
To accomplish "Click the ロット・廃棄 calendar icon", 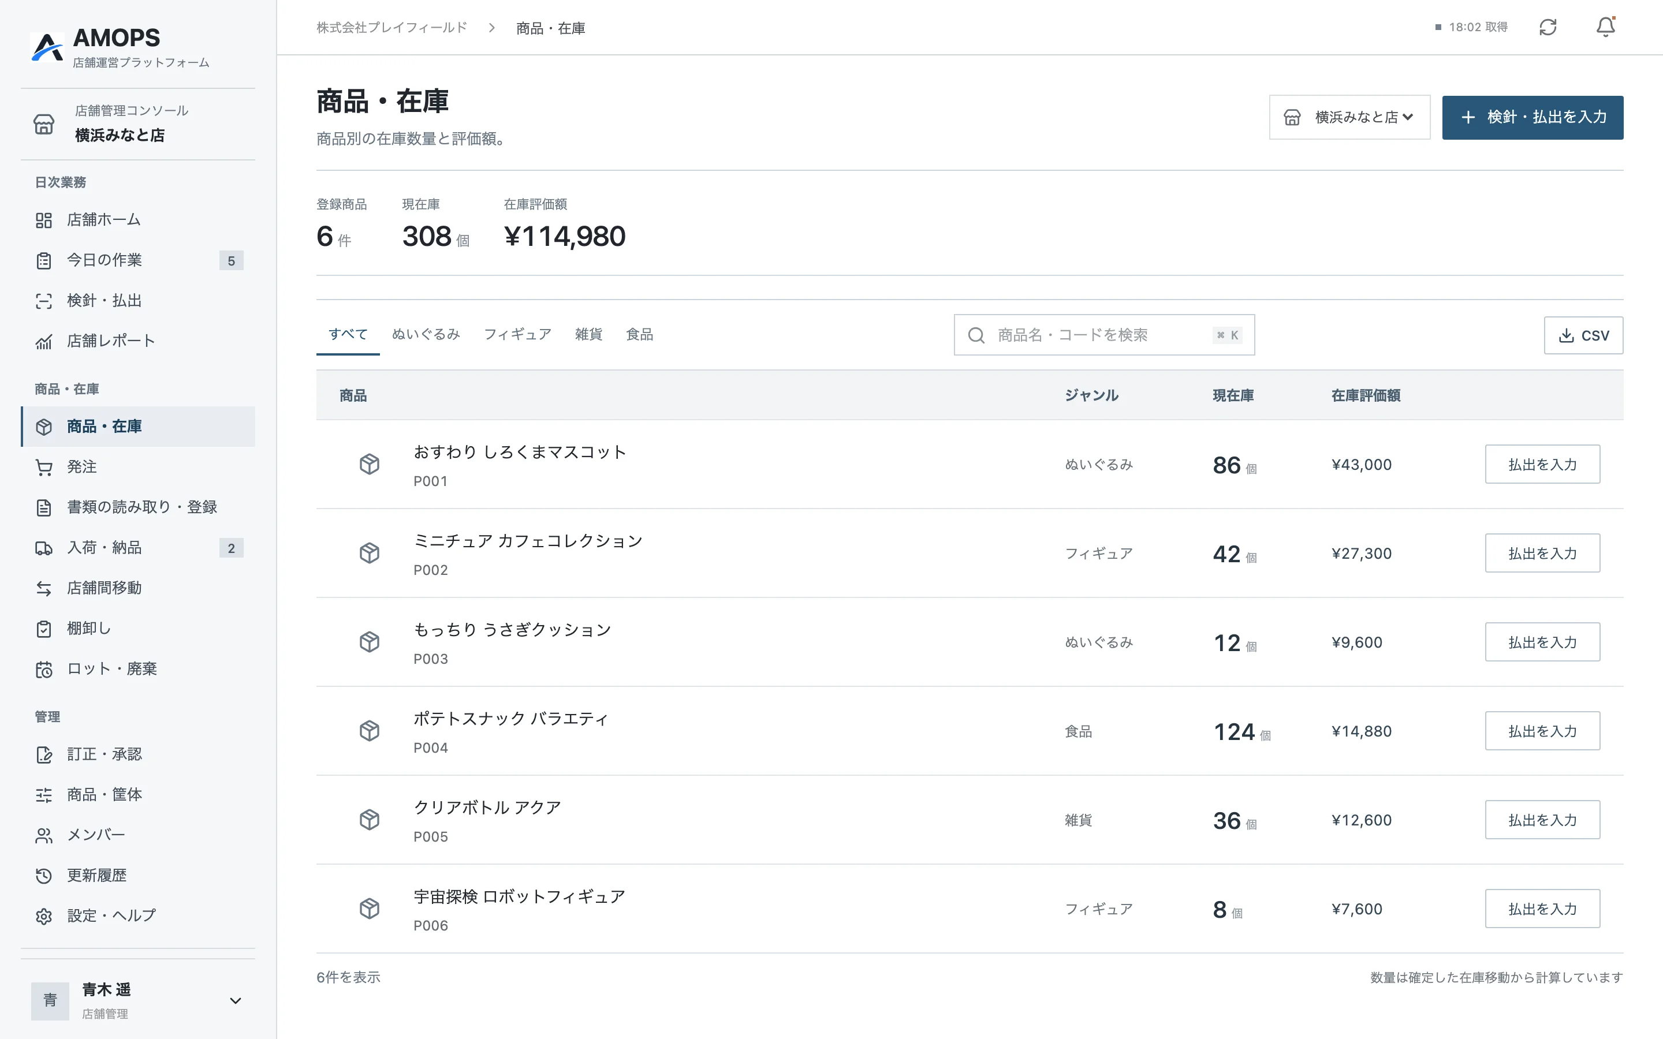I will 44,670.
